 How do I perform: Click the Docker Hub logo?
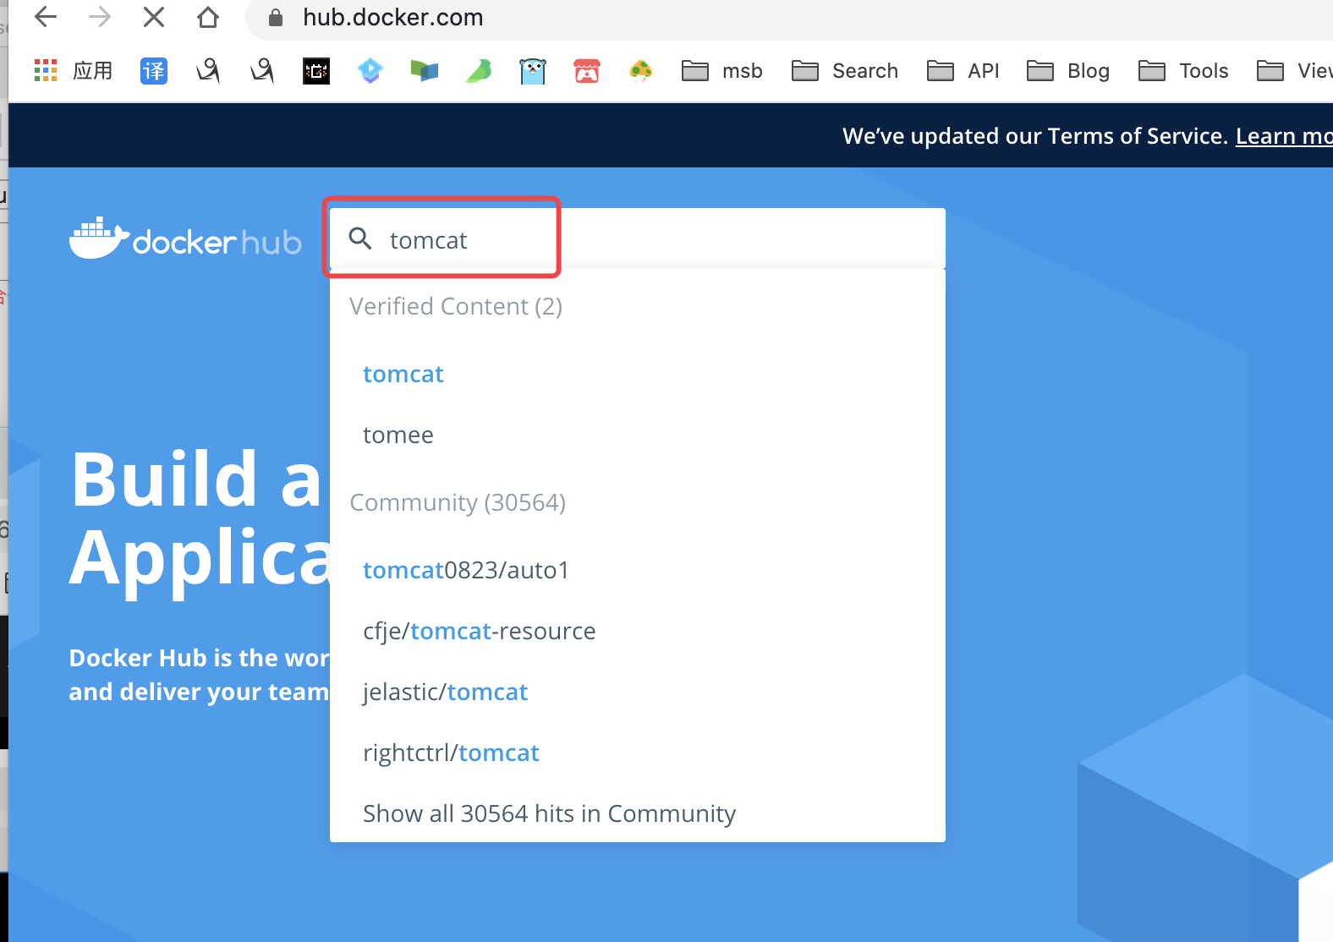(x=185, y=238)
